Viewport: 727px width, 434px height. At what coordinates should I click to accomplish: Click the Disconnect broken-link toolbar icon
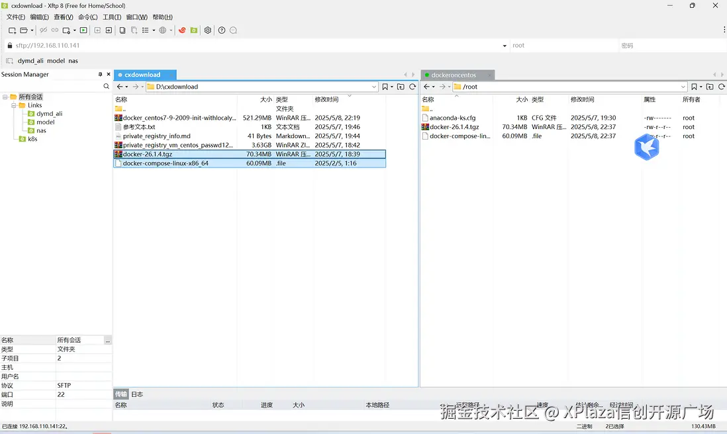[43, 30]
